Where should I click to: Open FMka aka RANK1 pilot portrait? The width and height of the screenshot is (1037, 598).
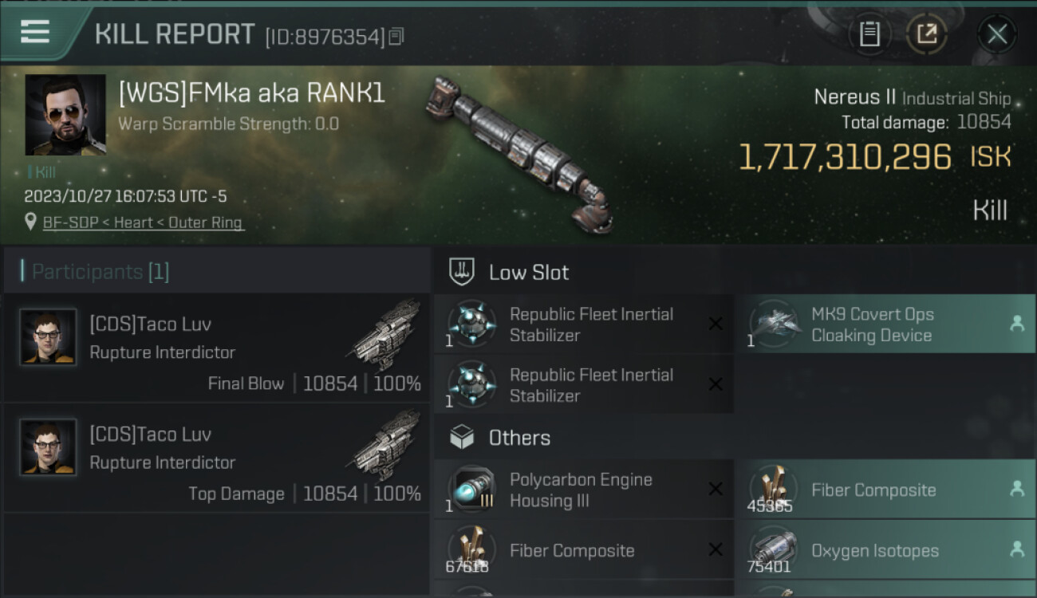[65, 115]
